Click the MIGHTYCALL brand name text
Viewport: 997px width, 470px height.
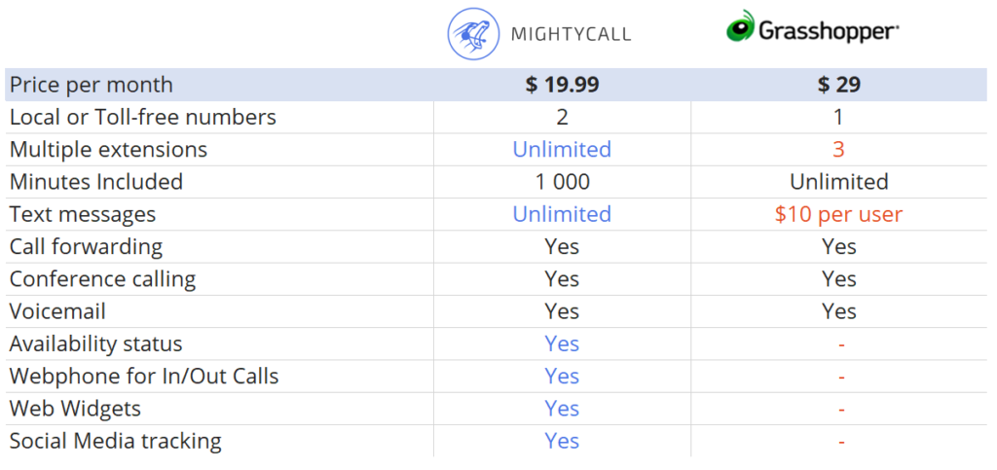571,34
